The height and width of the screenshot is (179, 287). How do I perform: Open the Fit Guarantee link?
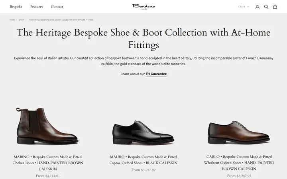156,74
